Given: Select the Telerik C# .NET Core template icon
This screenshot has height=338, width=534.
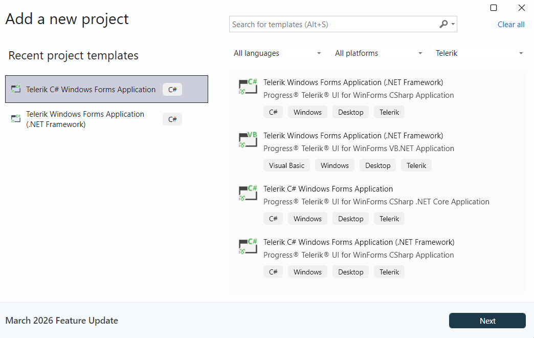Looking at the screenshot, I should point(248,193).
